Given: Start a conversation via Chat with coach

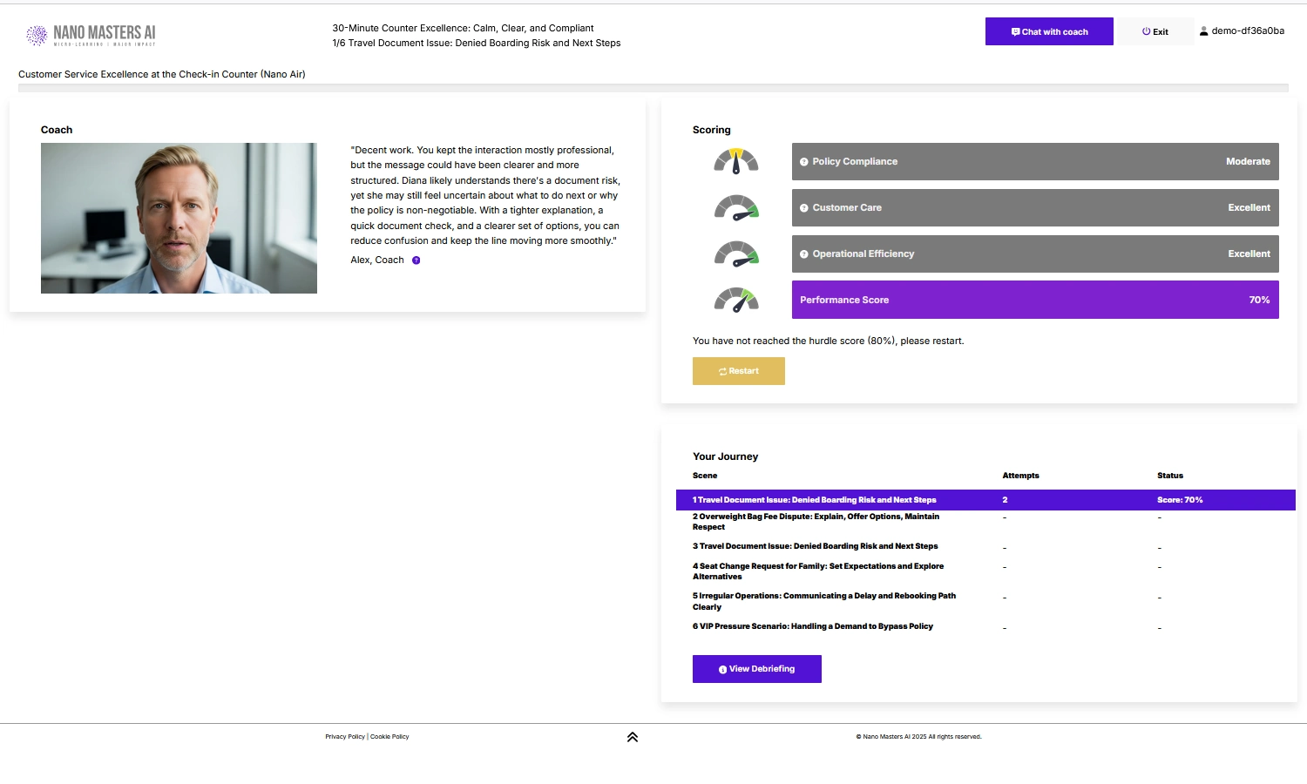Looking at the screenshot, I should [x=1049, y=30].
